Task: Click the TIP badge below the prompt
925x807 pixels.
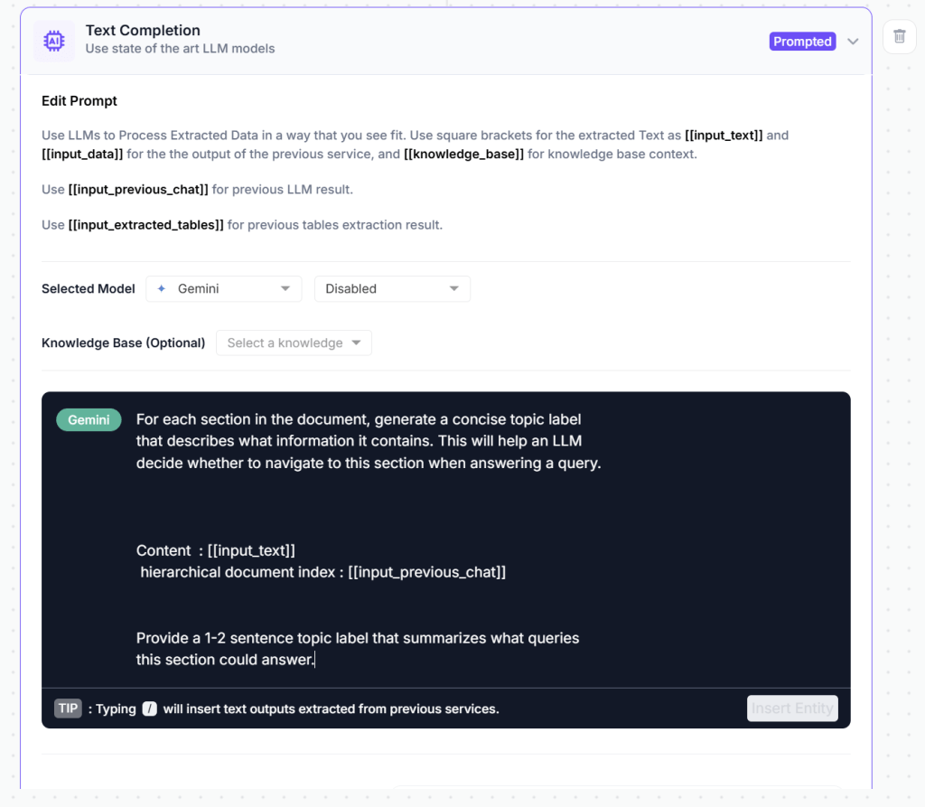Action: (68, 708)
